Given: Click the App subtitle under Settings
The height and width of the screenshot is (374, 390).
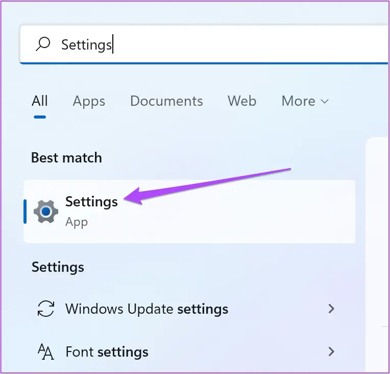Looking at the screenshot, I should click(77, 222).
